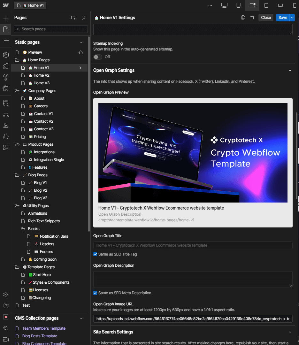Open the Search magnifier icon in sidebar
Viewport: 299px width, 345px height.
tap(6, 328)
